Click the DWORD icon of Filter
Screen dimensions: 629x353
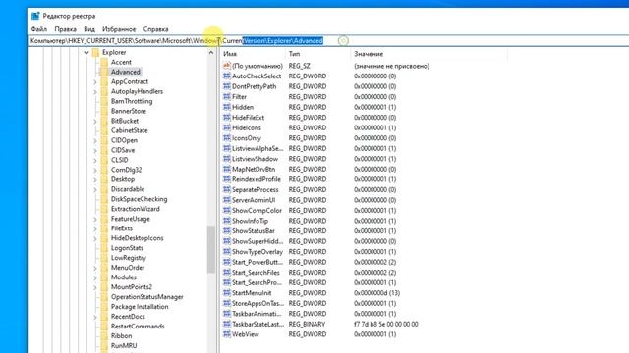coord(227,97)
